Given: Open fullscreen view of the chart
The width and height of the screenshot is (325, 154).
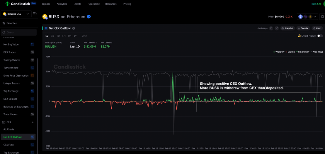Looking at the screenshot, I should click(x=276, y=28).
